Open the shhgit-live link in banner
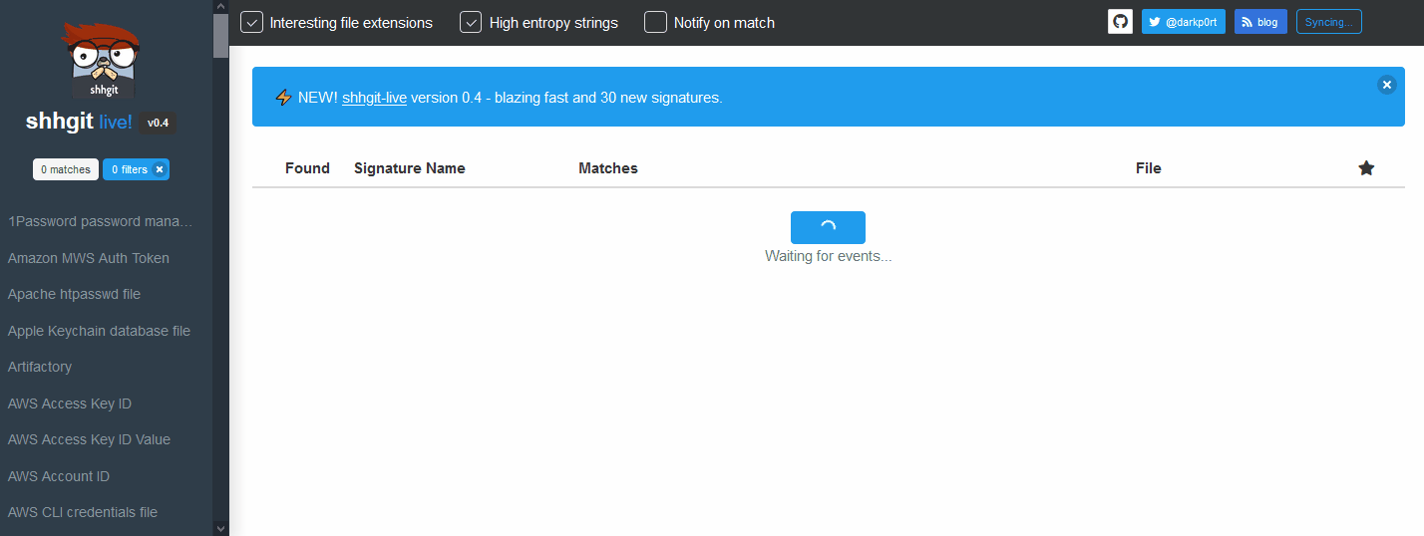The height and width of the screenshot is (536, 1424). 374,98
